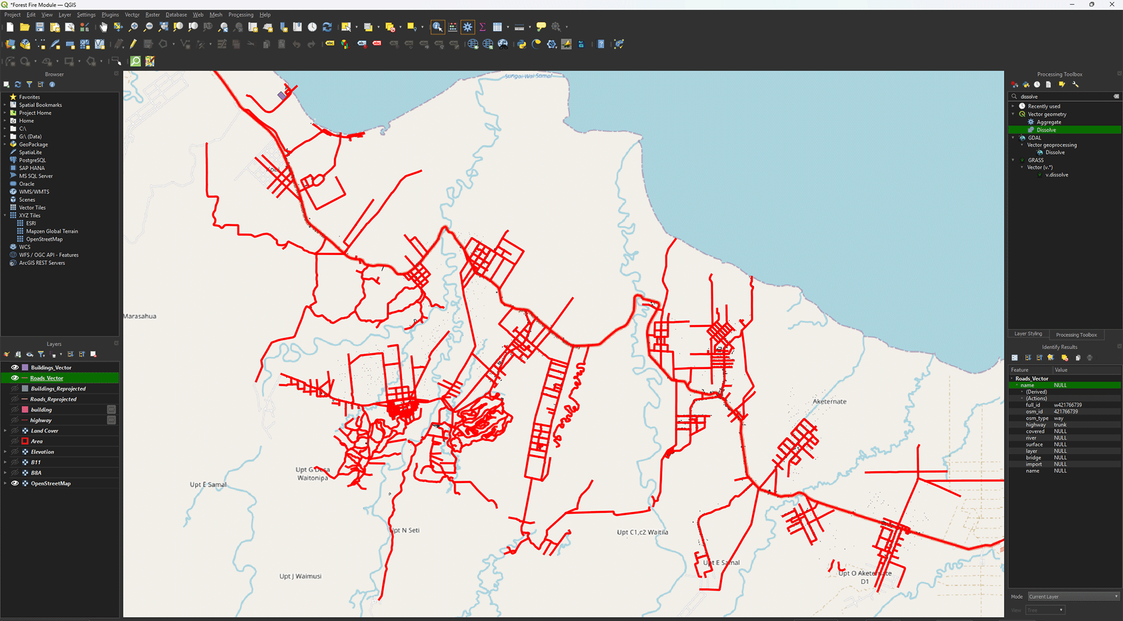Switch to the Layer Styling tab
This screenshot has width=1123, height=621.
pos(1028,334)
